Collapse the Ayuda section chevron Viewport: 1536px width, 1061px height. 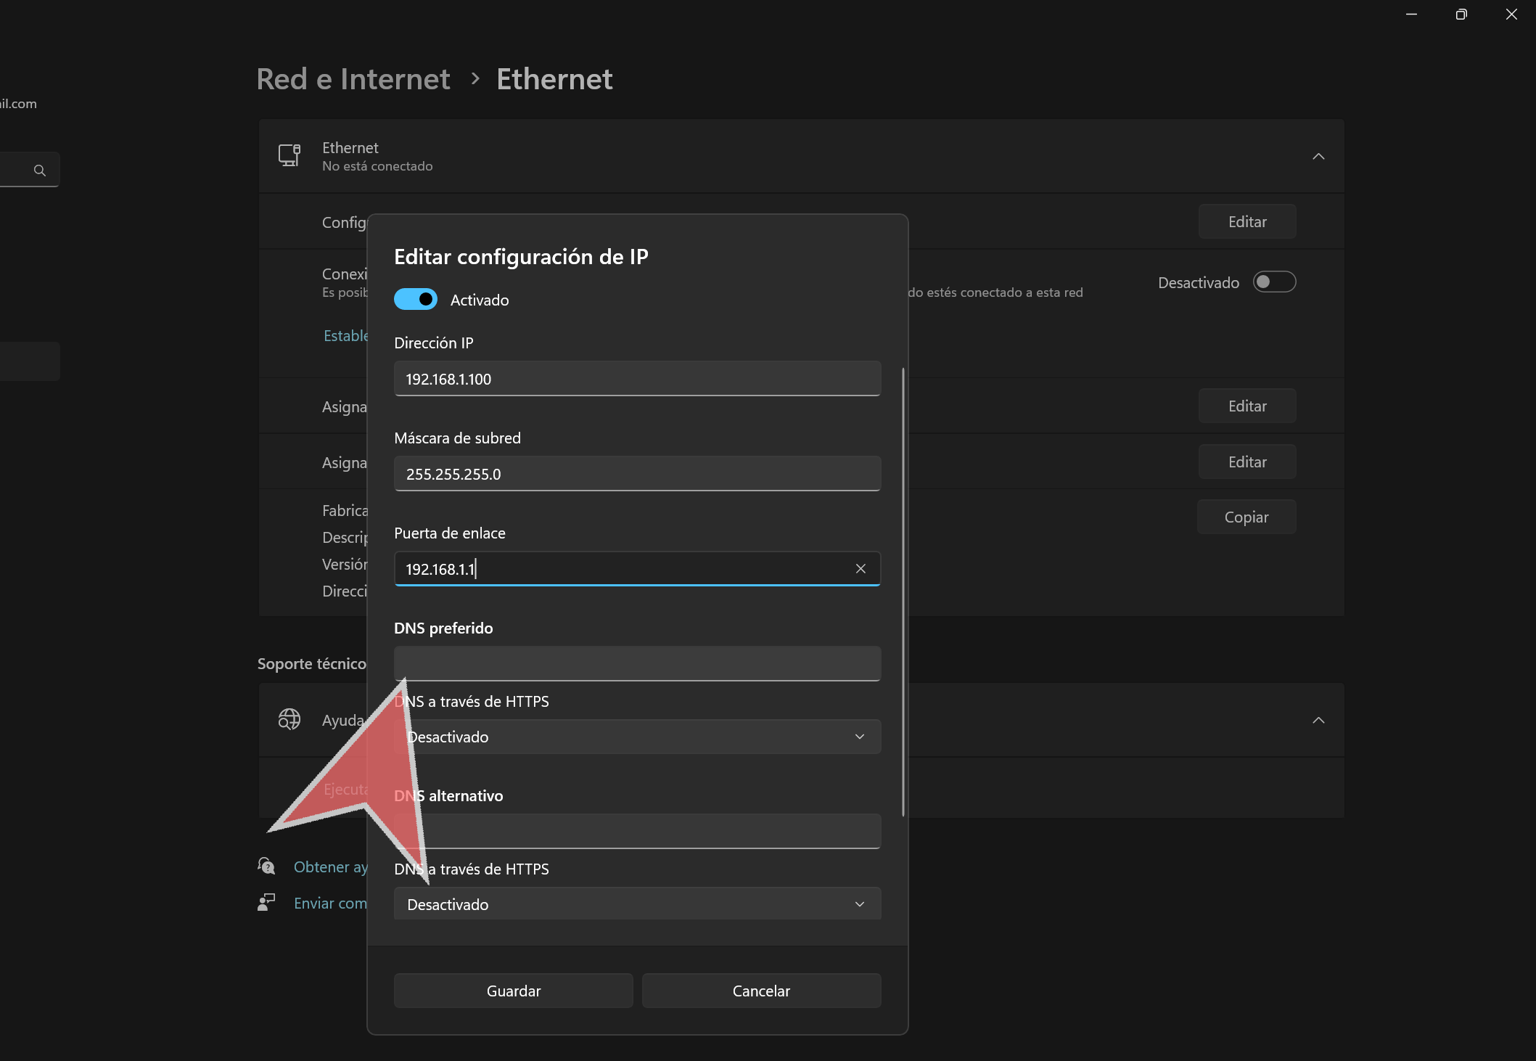click(1318, 720)
